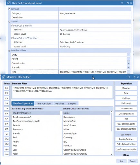Click OK in Member Filter Builder
This screenshot has width=140, height=165.
(121, 161)
